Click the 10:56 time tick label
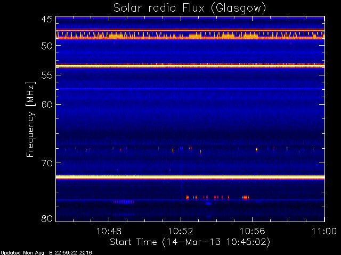The image size is (341, 255). click(x=252, y=231)
